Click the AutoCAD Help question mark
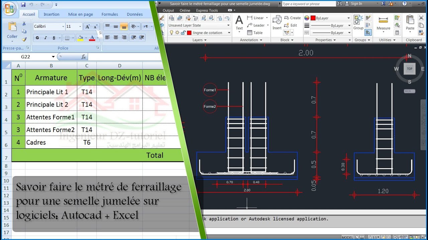The width and height of the screenshot is (428, 240). (x=405, y=4)
